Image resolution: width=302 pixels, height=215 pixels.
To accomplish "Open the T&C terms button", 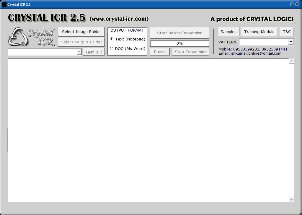I will (x=287, y=32).
